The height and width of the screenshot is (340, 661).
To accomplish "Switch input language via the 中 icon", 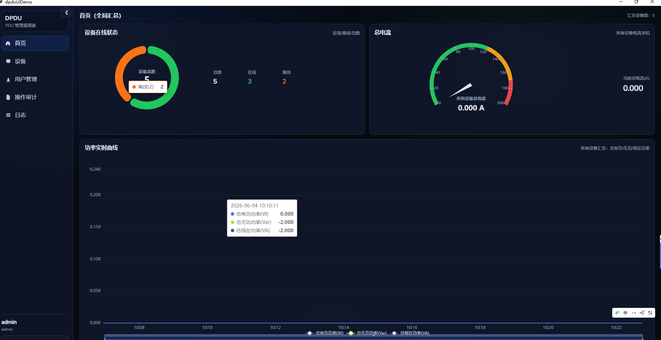I will tap(625, 313).
